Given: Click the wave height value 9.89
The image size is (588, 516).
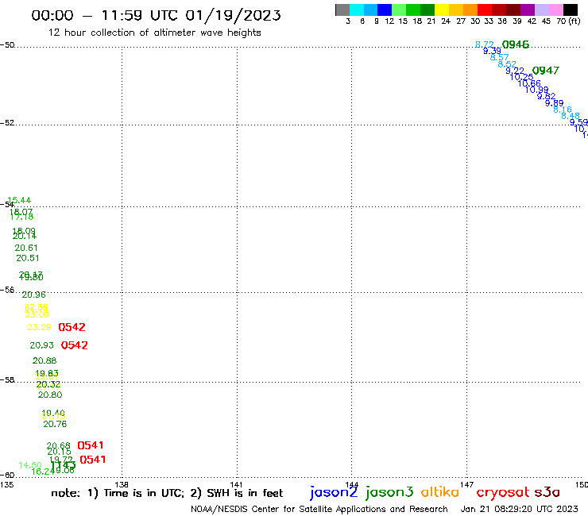Looking at the screenshot, I should (x=554, y=103).
